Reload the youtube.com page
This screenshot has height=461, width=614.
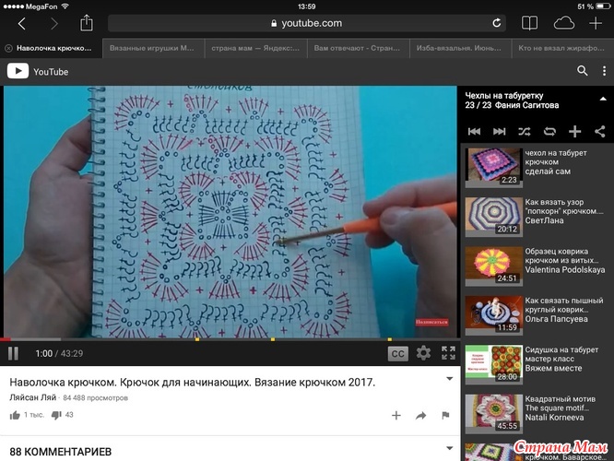(497, 23)
